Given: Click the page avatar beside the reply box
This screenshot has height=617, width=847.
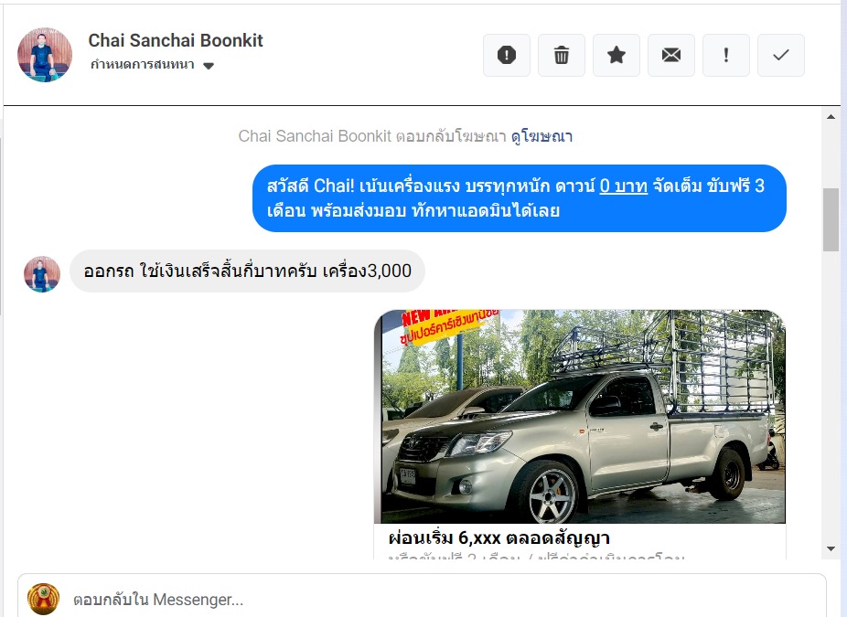Looking at the screenshot, I should coord(43,599).
